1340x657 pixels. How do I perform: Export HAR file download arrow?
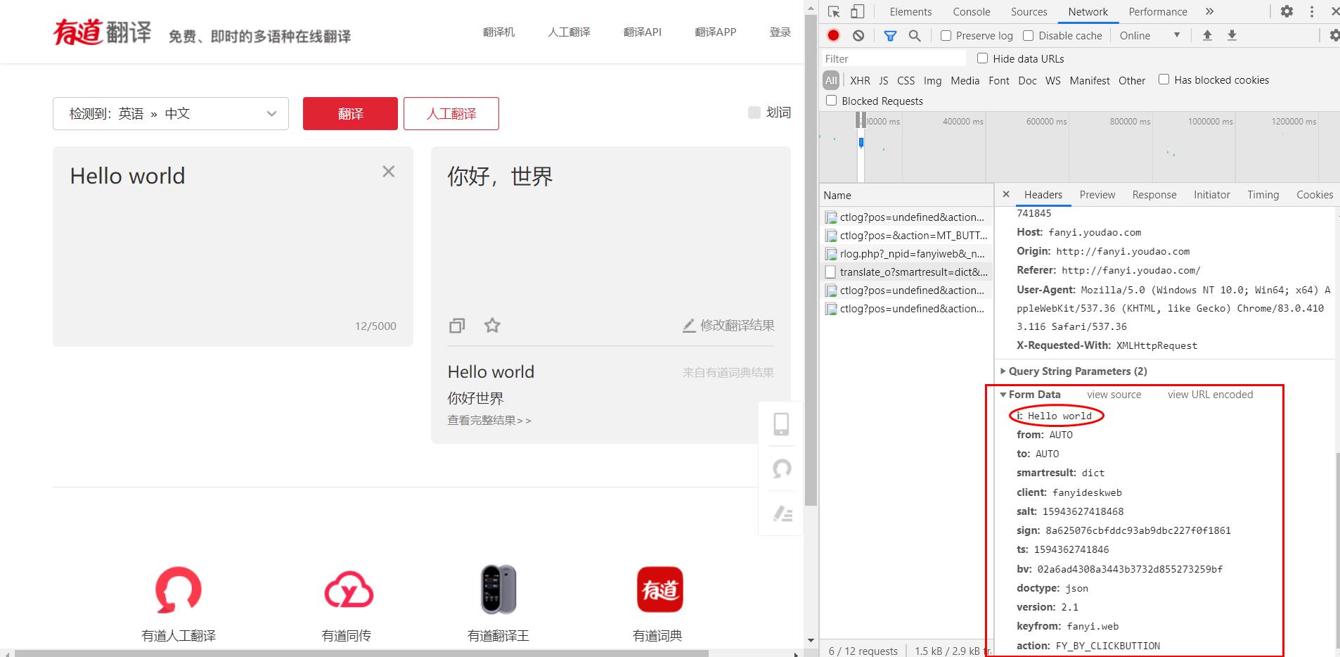[x=1232, y=35]
